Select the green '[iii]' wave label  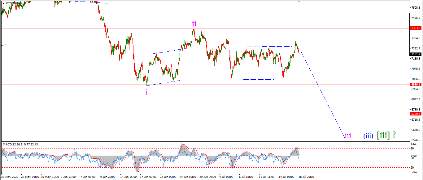383,135
